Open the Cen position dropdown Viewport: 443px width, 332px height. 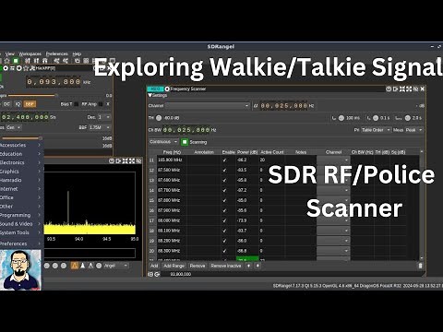click(x=14, y=127)
